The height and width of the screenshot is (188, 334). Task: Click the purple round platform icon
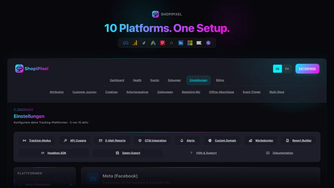tap(208, 43)
